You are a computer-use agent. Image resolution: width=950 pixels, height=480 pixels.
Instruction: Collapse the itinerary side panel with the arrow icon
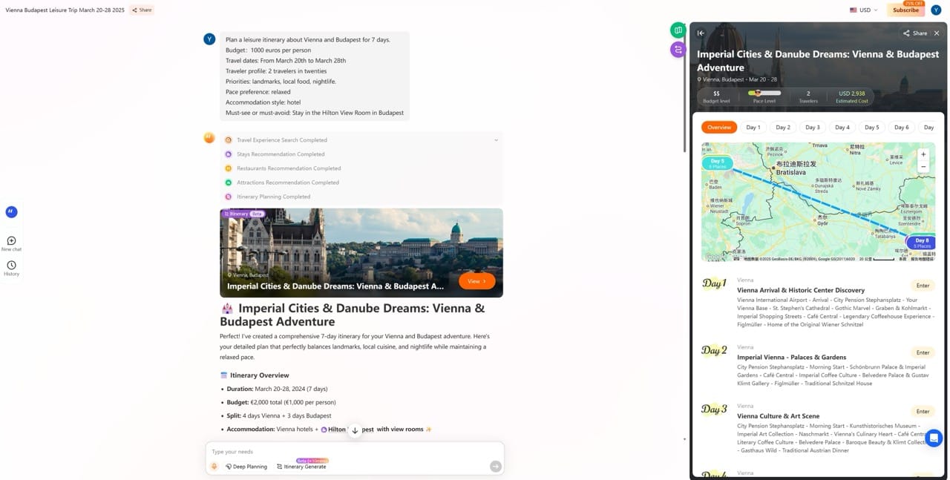(701, 33)
